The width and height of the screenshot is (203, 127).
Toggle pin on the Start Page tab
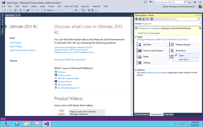pyautogui.click(x=16, y=15)
